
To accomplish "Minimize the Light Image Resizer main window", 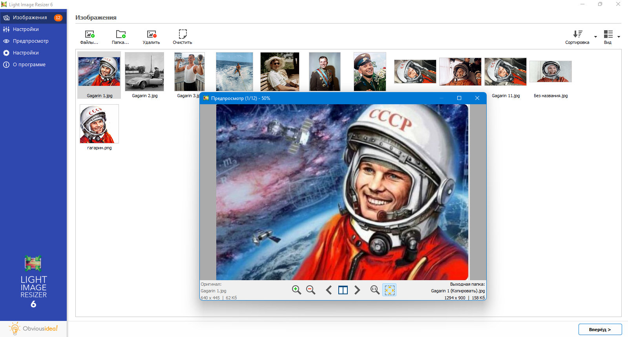I will coord(582,4).
